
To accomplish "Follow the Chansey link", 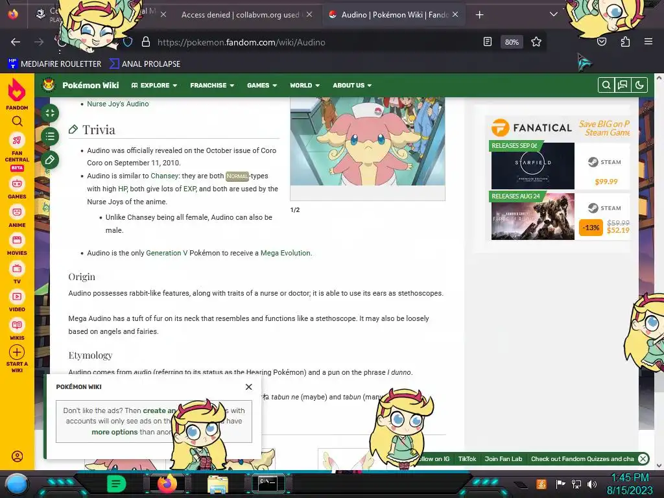I will coord(164,176).
